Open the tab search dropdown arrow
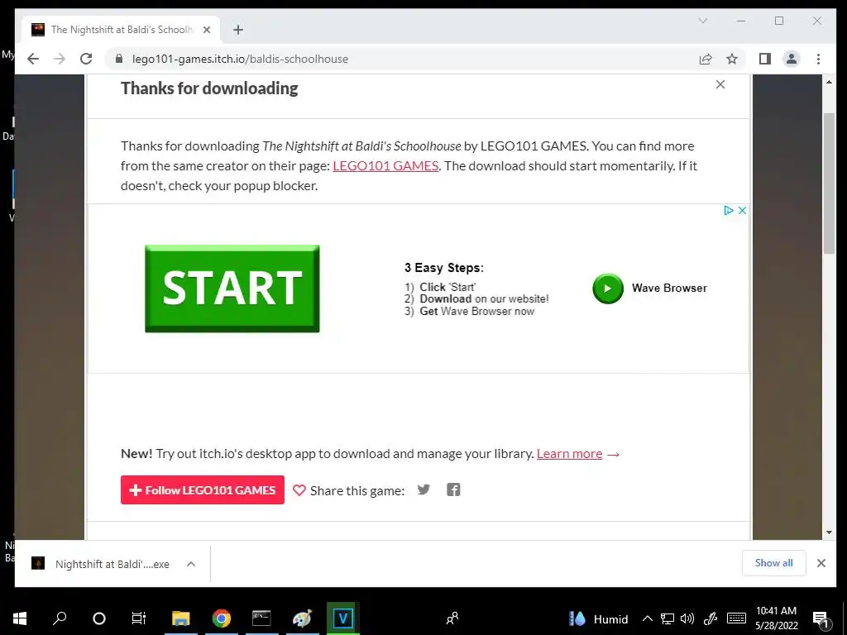 703,21
